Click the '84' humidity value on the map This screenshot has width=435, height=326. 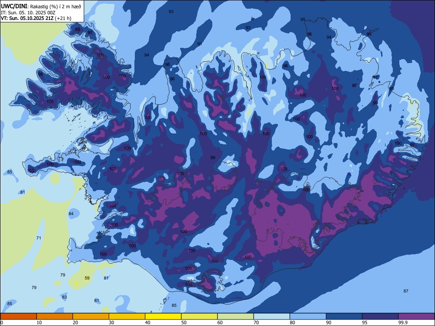[71, 213]
